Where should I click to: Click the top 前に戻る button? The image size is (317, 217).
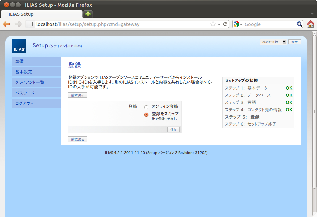pyautogui.click(x=78, y=95)
